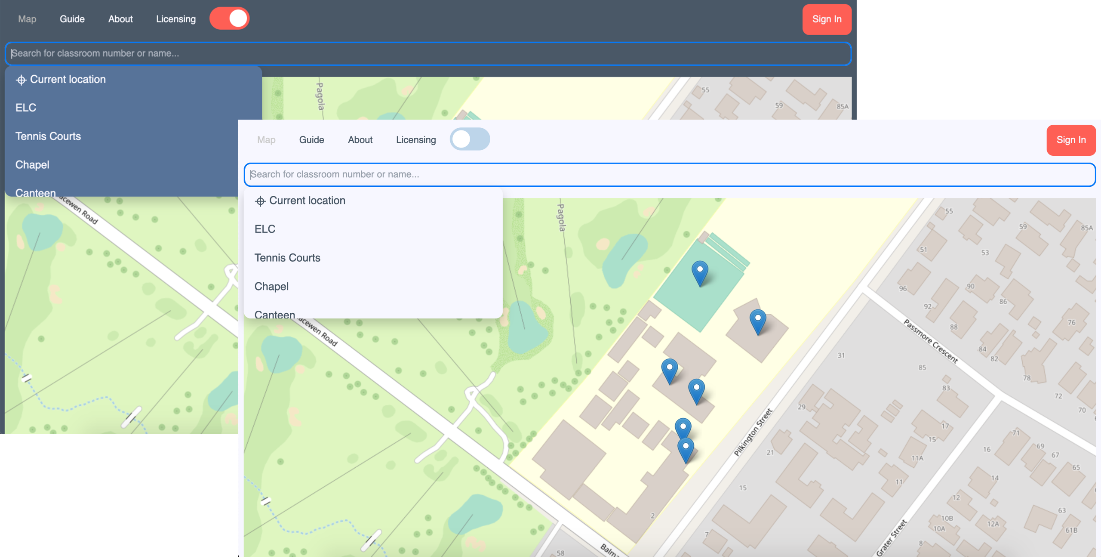Viewport: 1101px width, 559px height.
Task: Click the Sign In button in white header
Action: (1071, 139)
